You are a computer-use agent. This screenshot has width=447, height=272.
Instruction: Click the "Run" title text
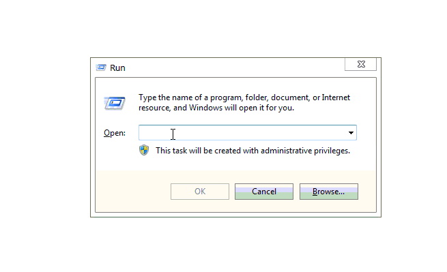pyautogui.click(x=117, y=67)
